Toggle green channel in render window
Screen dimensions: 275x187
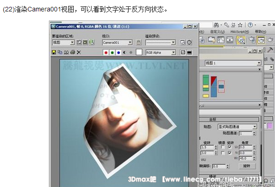tap(112, 53)
